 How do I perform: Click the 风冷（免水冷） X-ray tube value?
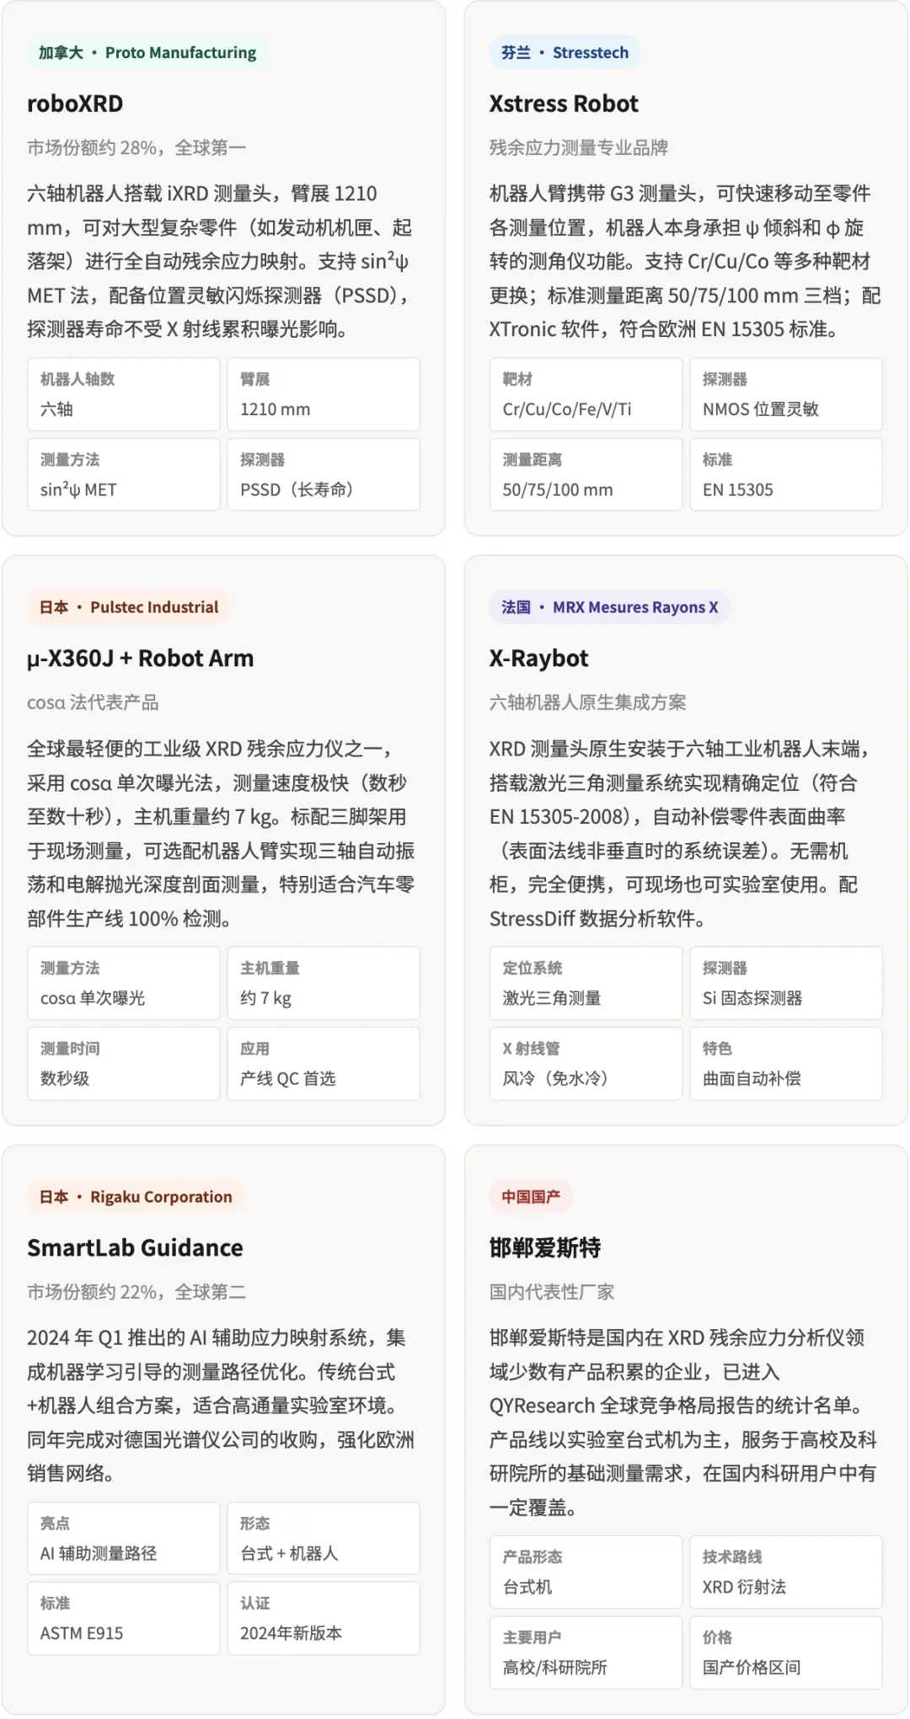555,1078
